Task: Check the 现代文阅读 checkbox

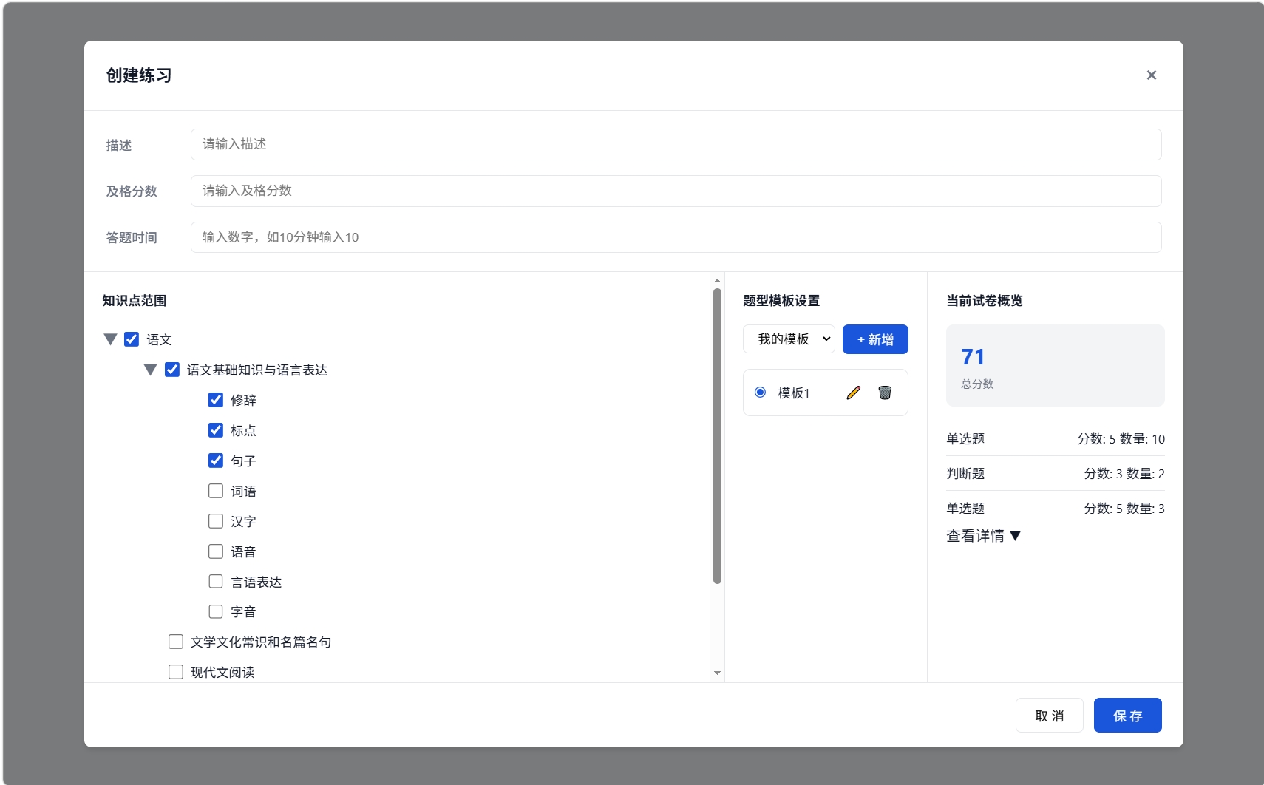Action: click(x=176, y=672)
